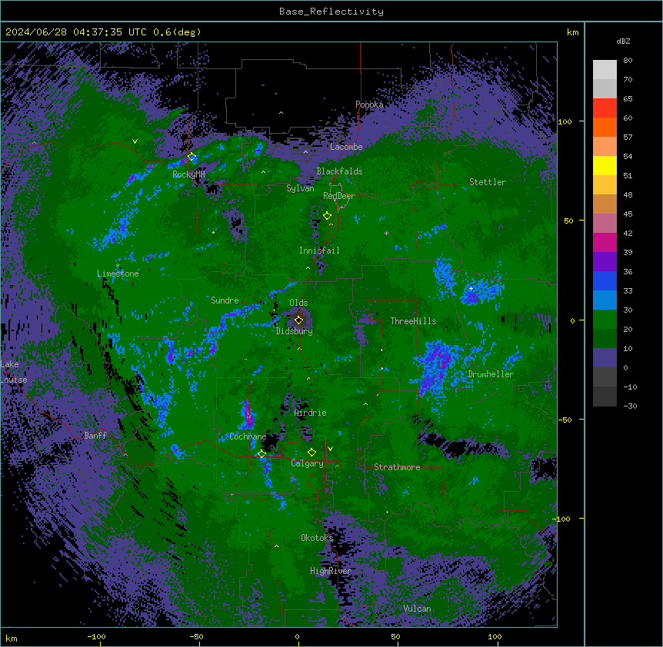Click the yellow marker near RockyMH

[192, 157]
